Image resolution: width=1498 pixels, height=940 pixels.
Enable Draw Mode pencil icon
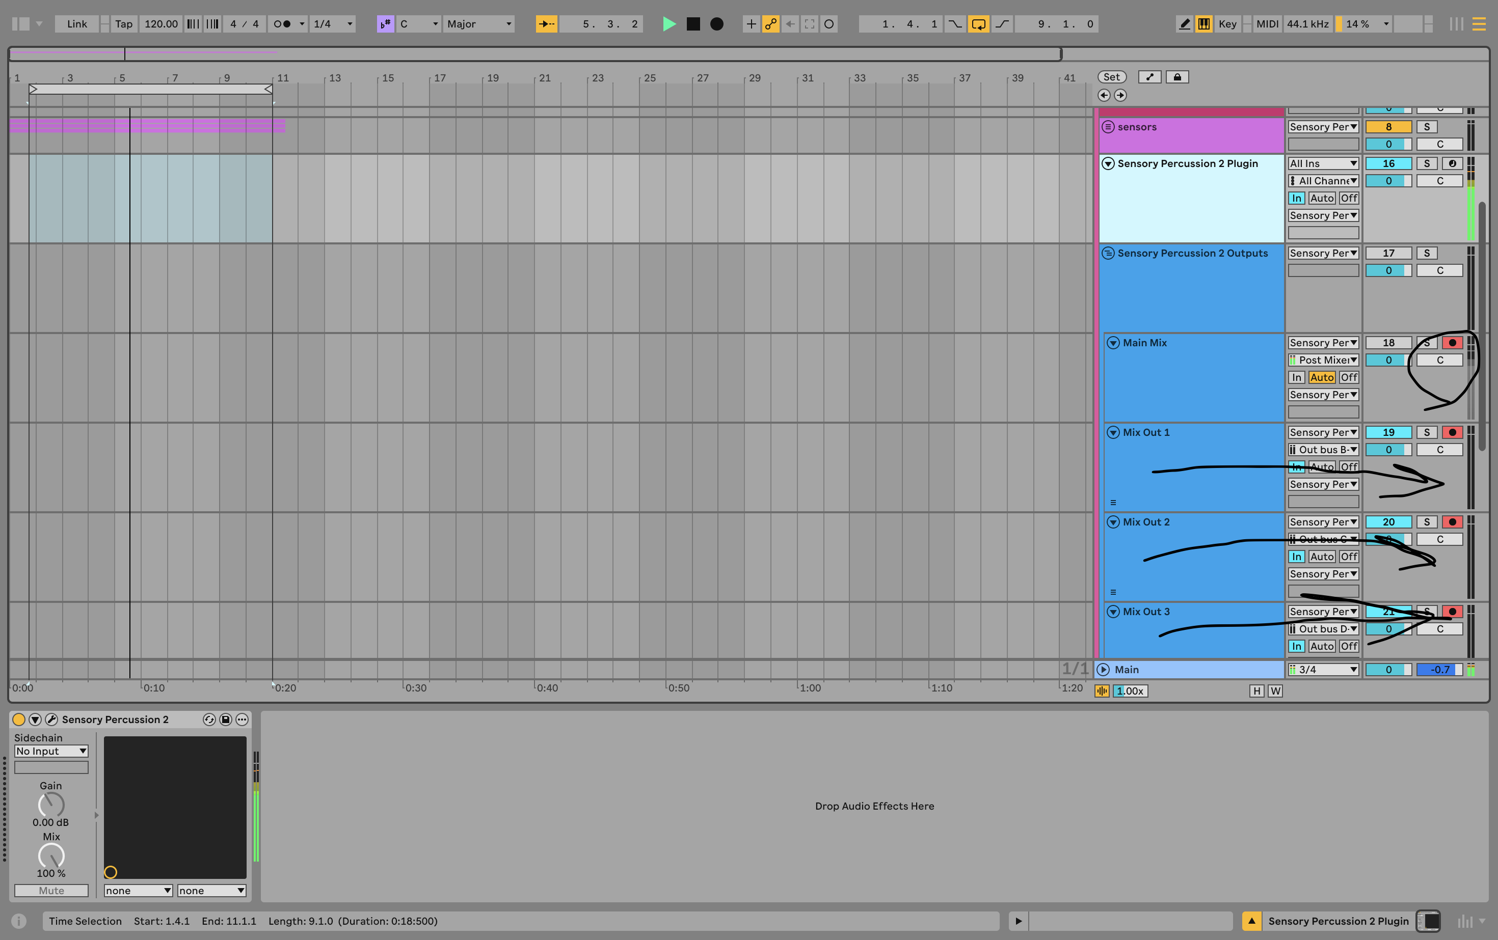tap(1185, 23)
